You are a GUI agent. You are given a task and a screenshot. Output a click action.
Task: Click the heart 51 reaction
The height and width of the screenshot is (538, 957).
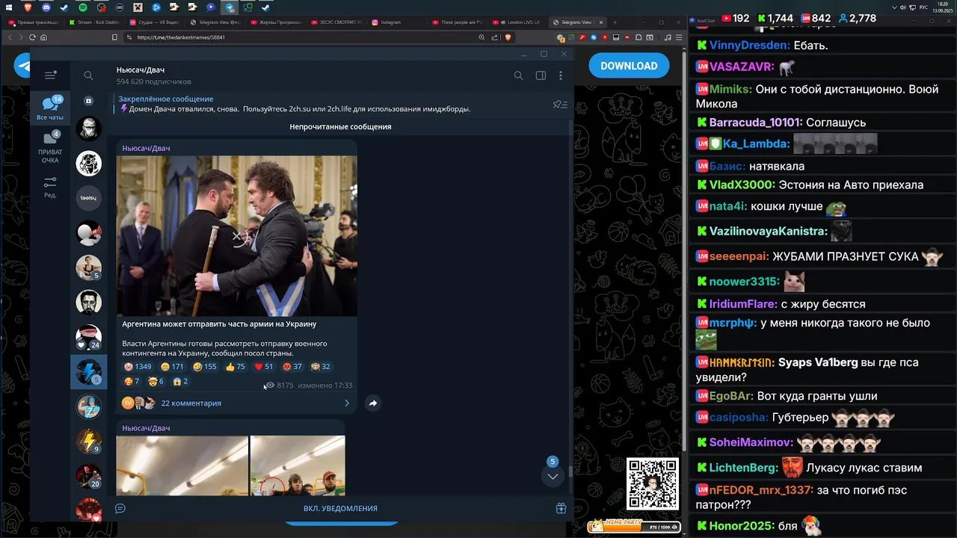263,366
